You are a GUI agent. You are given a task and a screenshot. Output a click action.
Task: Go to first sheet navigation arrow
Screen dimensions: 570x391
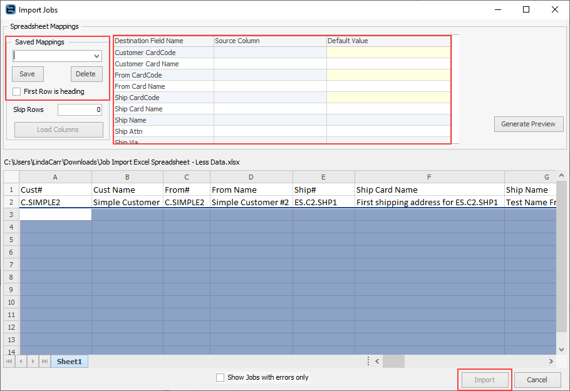pyautogui.click(x=9, y=361)
